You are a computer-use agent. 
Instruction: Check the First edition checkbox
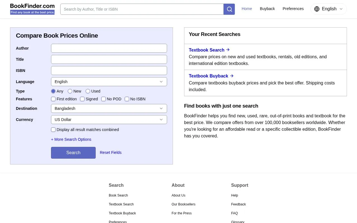point(53,99)
